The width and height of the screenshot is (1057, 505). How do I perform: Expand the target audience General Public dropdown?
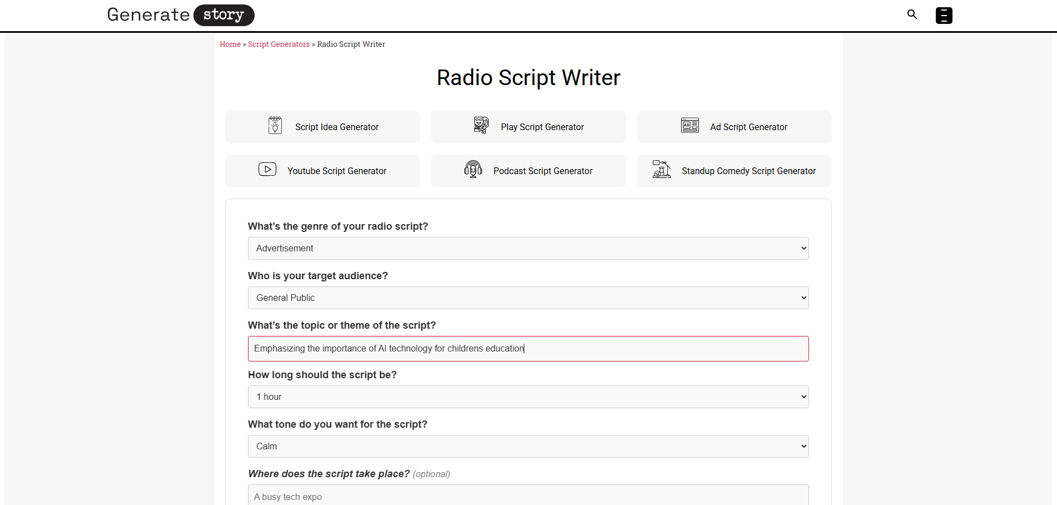coord(528,298)
